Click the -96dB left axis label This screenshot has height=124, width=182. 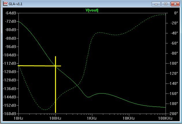(x=10, y=47)
